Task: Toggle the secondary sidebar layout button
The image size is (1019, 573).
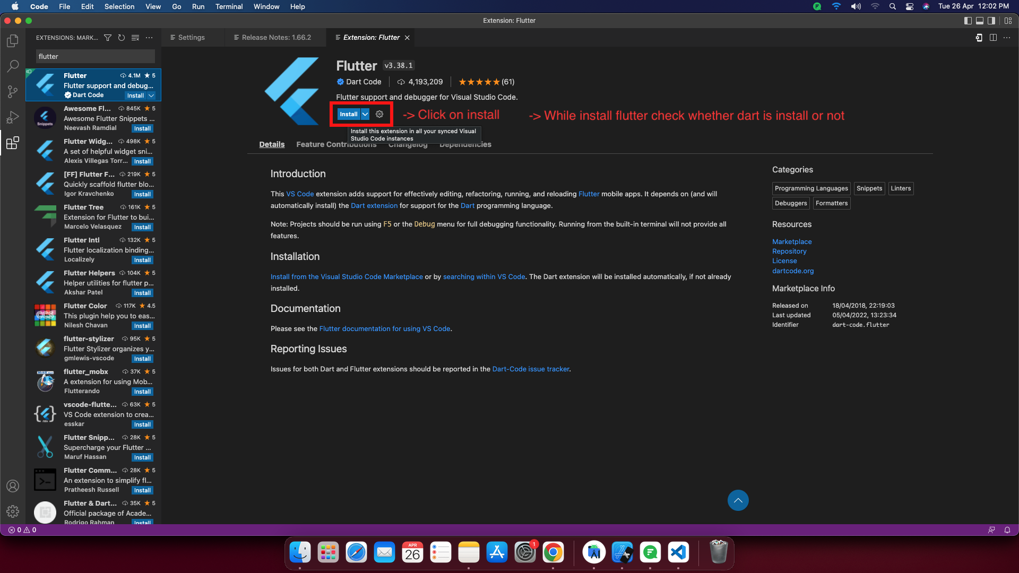Action: [x=991, y=21]
